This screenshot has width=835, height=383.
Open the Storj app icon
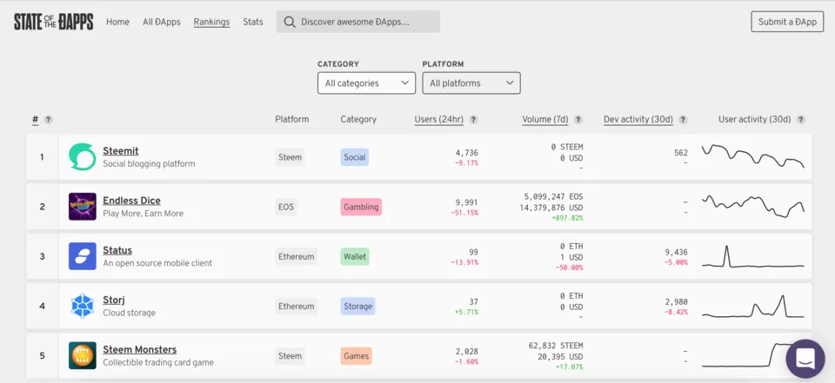coord(82,306)
